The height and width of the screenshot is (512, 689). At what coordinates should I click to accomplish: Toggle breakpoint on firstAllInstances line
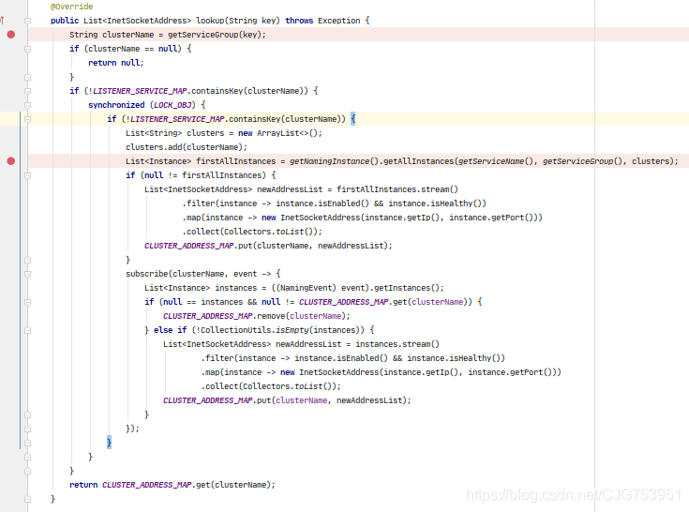pyautogui.click(x=11, y=161)
